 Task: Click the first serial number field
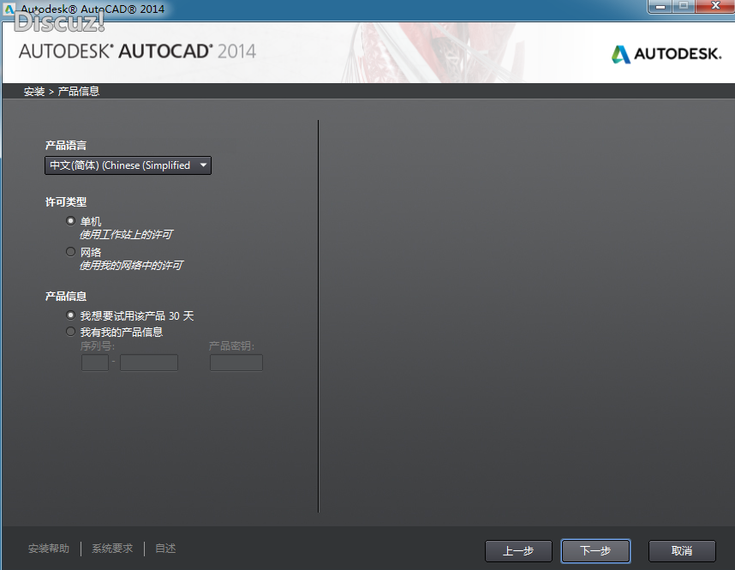pyautogui.click(x=95, y=363)
